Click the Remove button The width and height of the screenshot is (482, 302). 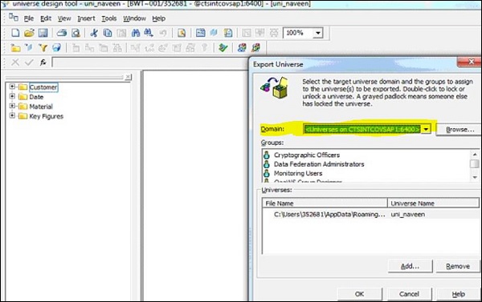coord(458,266)
